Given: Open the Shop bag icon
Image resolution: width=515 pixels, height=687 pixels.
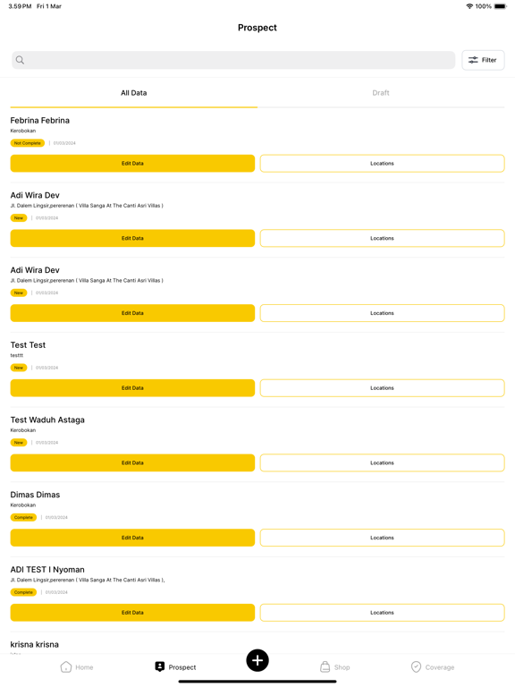Looking at the screenshot, I should pyautogui.click(x=325, y=666).
